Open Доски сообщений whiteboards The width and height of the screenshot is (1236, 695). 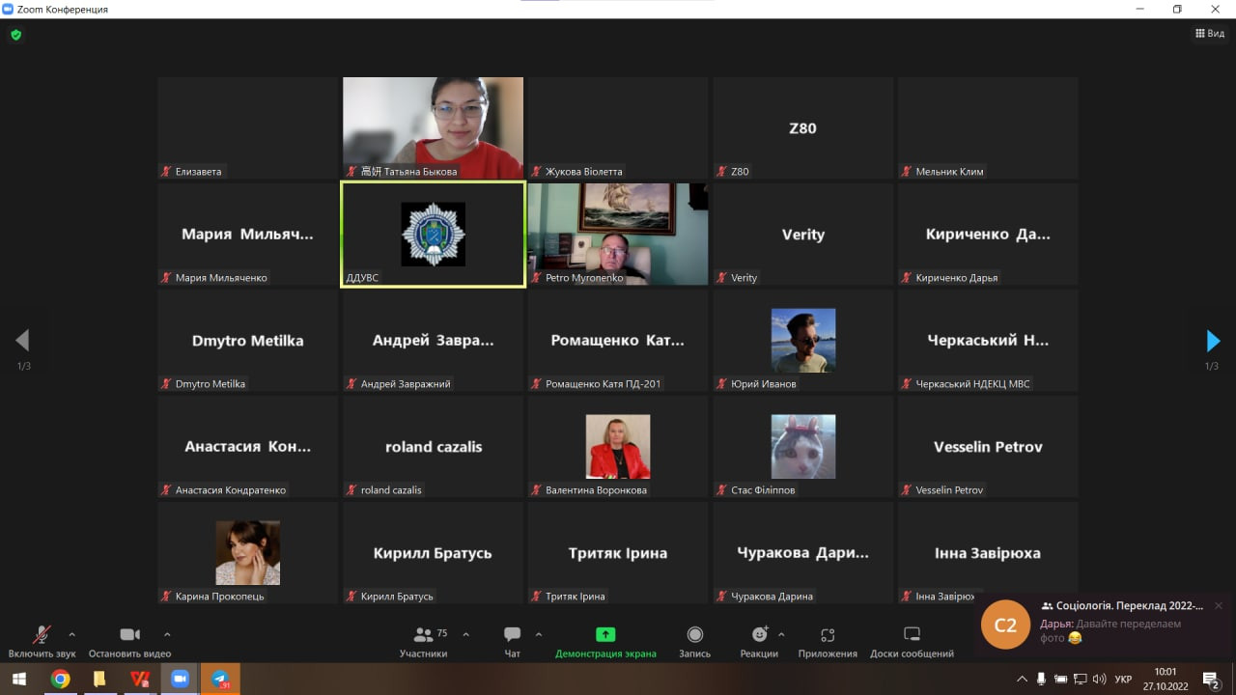[x=912, y=642]
